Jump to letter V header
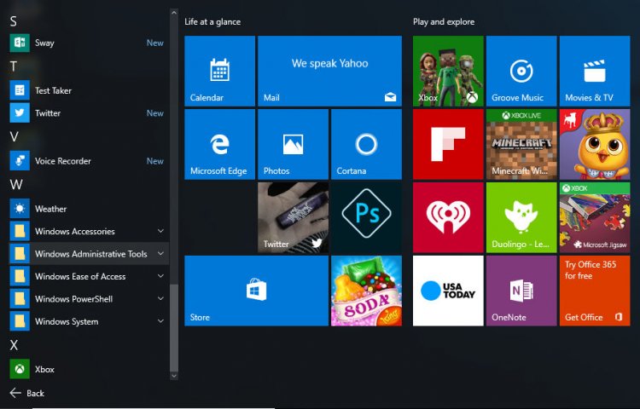The height and width of the screenshot is (409, 640). pyautogui.click(x=14, y=136)
